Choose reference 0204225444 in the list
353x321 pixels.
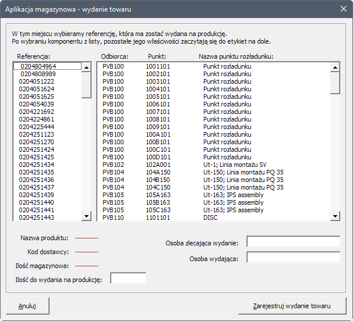[x=36, y=127]
